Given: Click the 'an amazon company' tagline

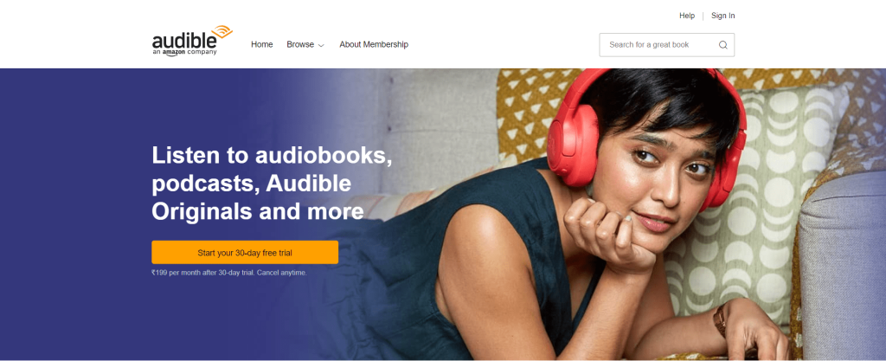Looking at the screenshot, I should point(184,53).
